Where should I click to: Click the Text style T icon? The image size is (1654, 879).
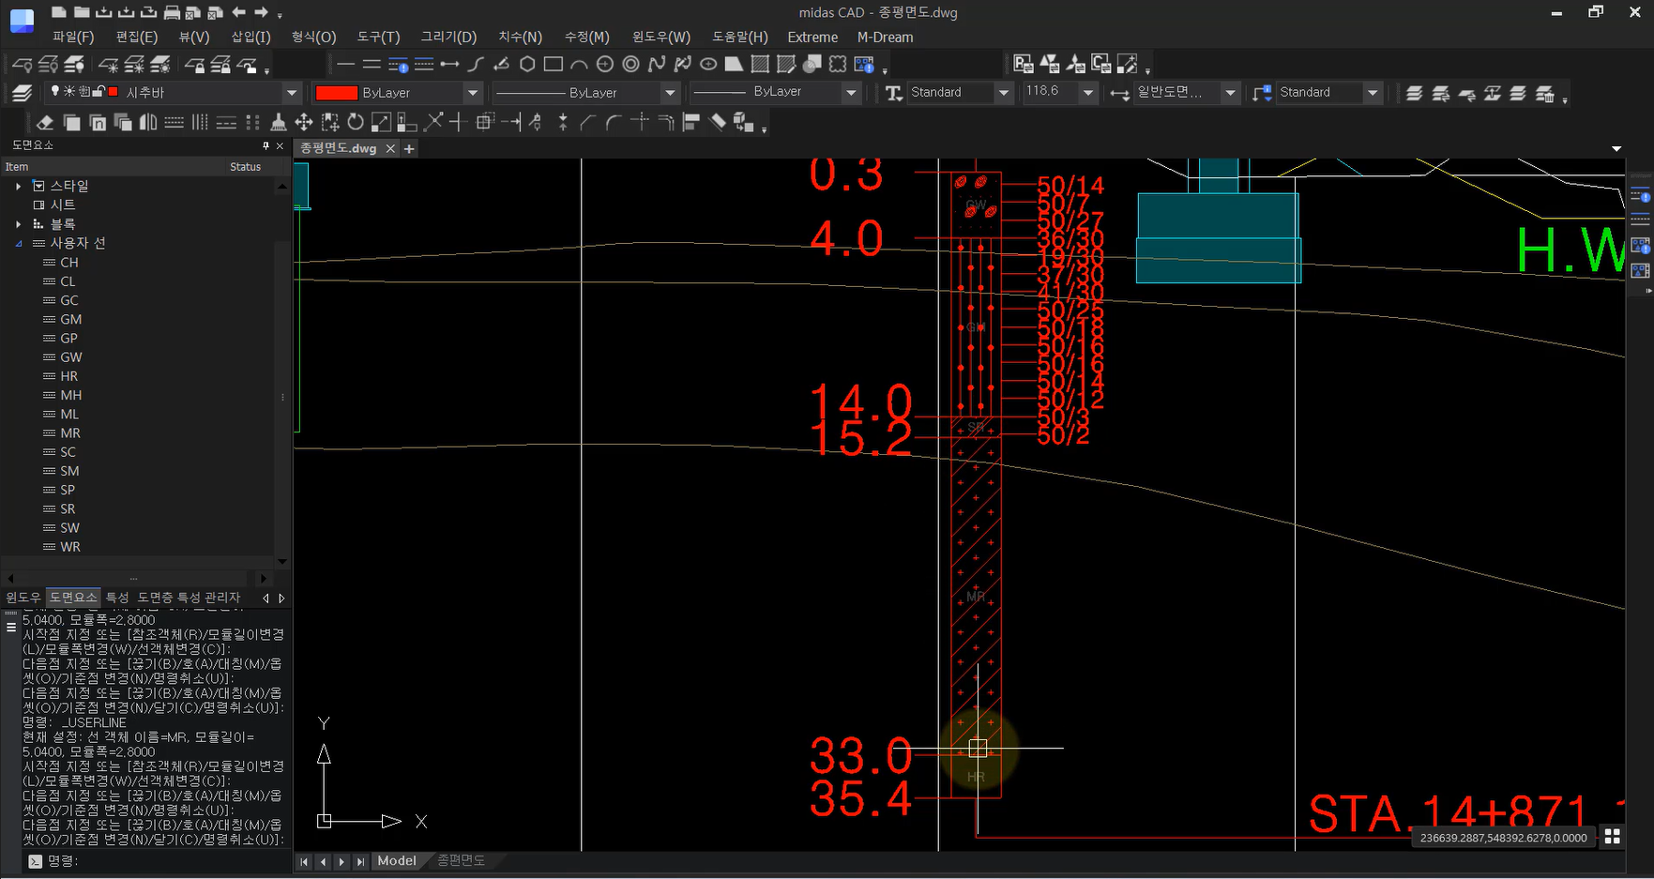coord(893,93)
